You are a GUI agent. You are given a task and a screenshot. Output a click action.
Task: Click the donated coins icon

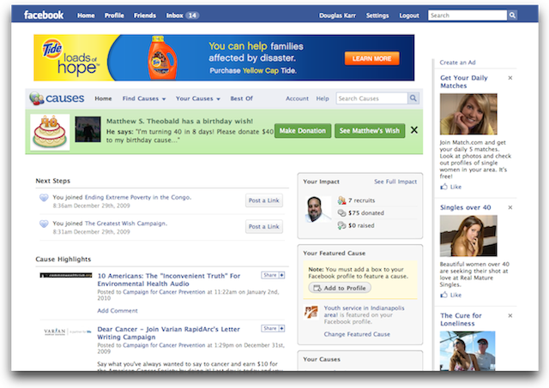tap(341, 213)
